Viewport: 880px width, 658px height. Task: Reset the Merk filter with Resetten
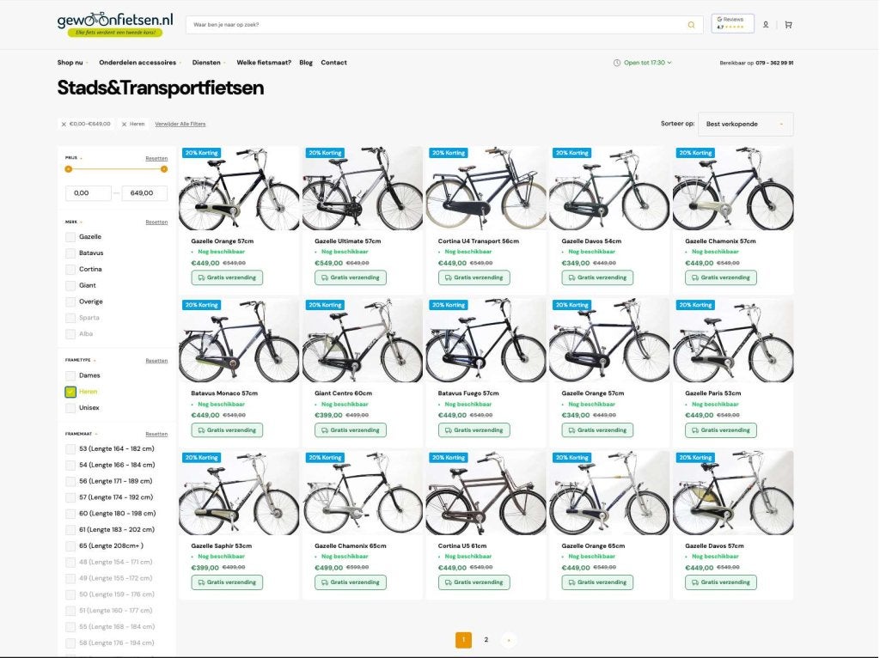tap(156, 222)
